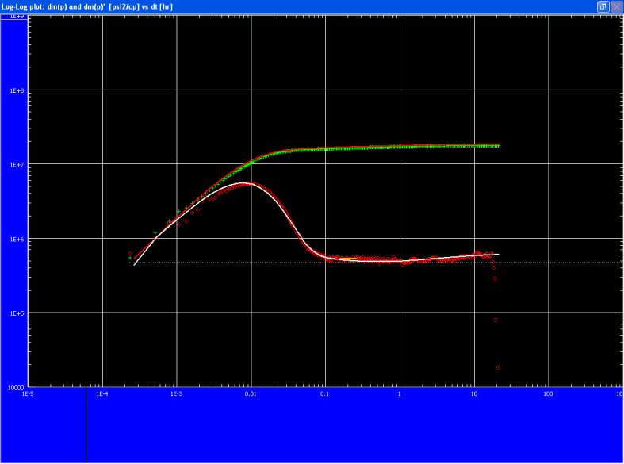This screenshot has width=624, height=464.
Task: Click the dotted horizontal stabilization line
Action: point(555,263)
